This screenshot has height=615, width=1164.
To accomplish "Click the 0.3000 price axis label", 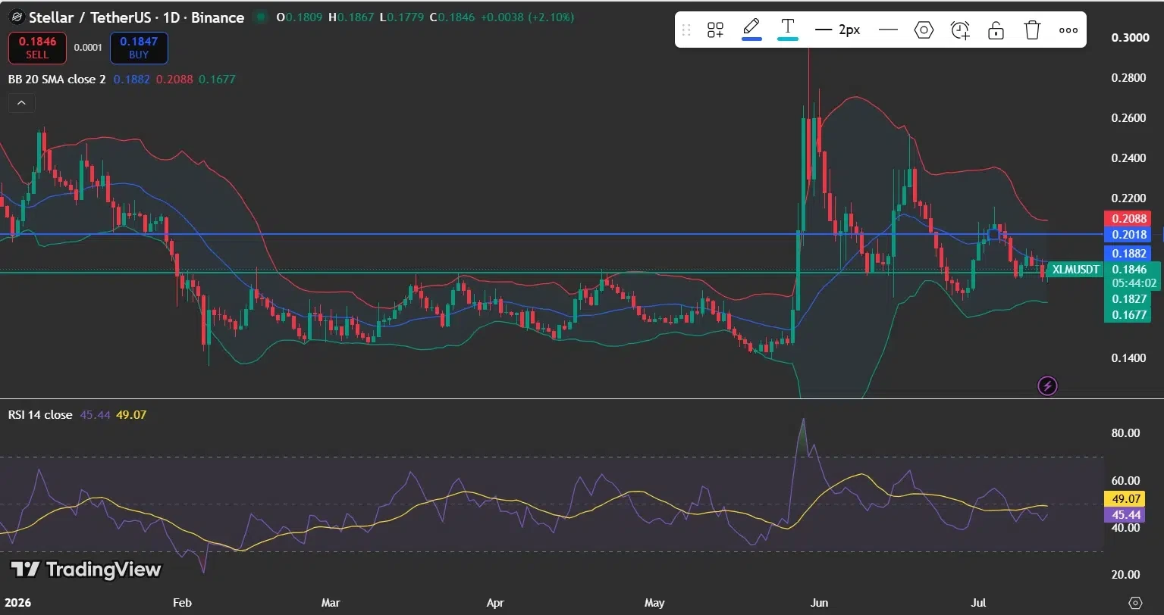I will (x=1129, y=38).
